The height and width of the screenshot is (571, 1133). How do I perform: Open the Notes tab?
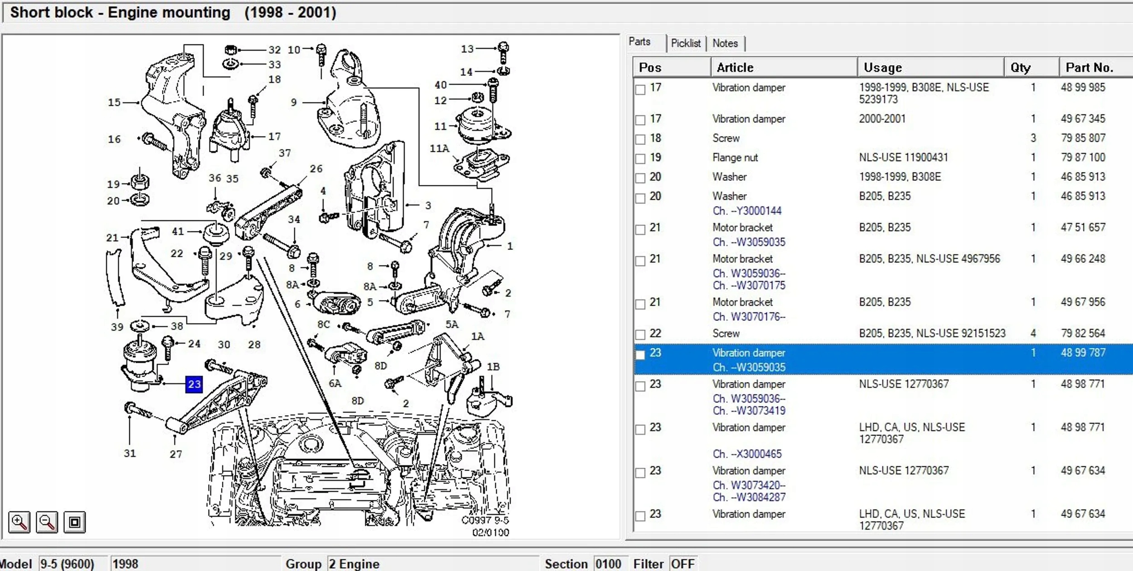coord(725,43)
